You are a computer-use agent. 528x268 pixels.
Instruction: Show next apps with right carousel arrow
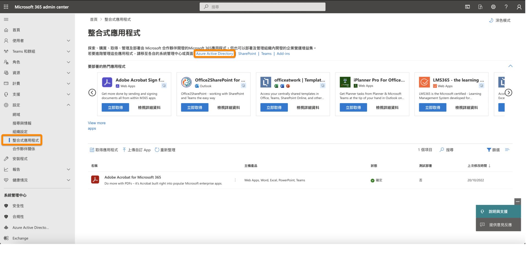coord(508,92)
